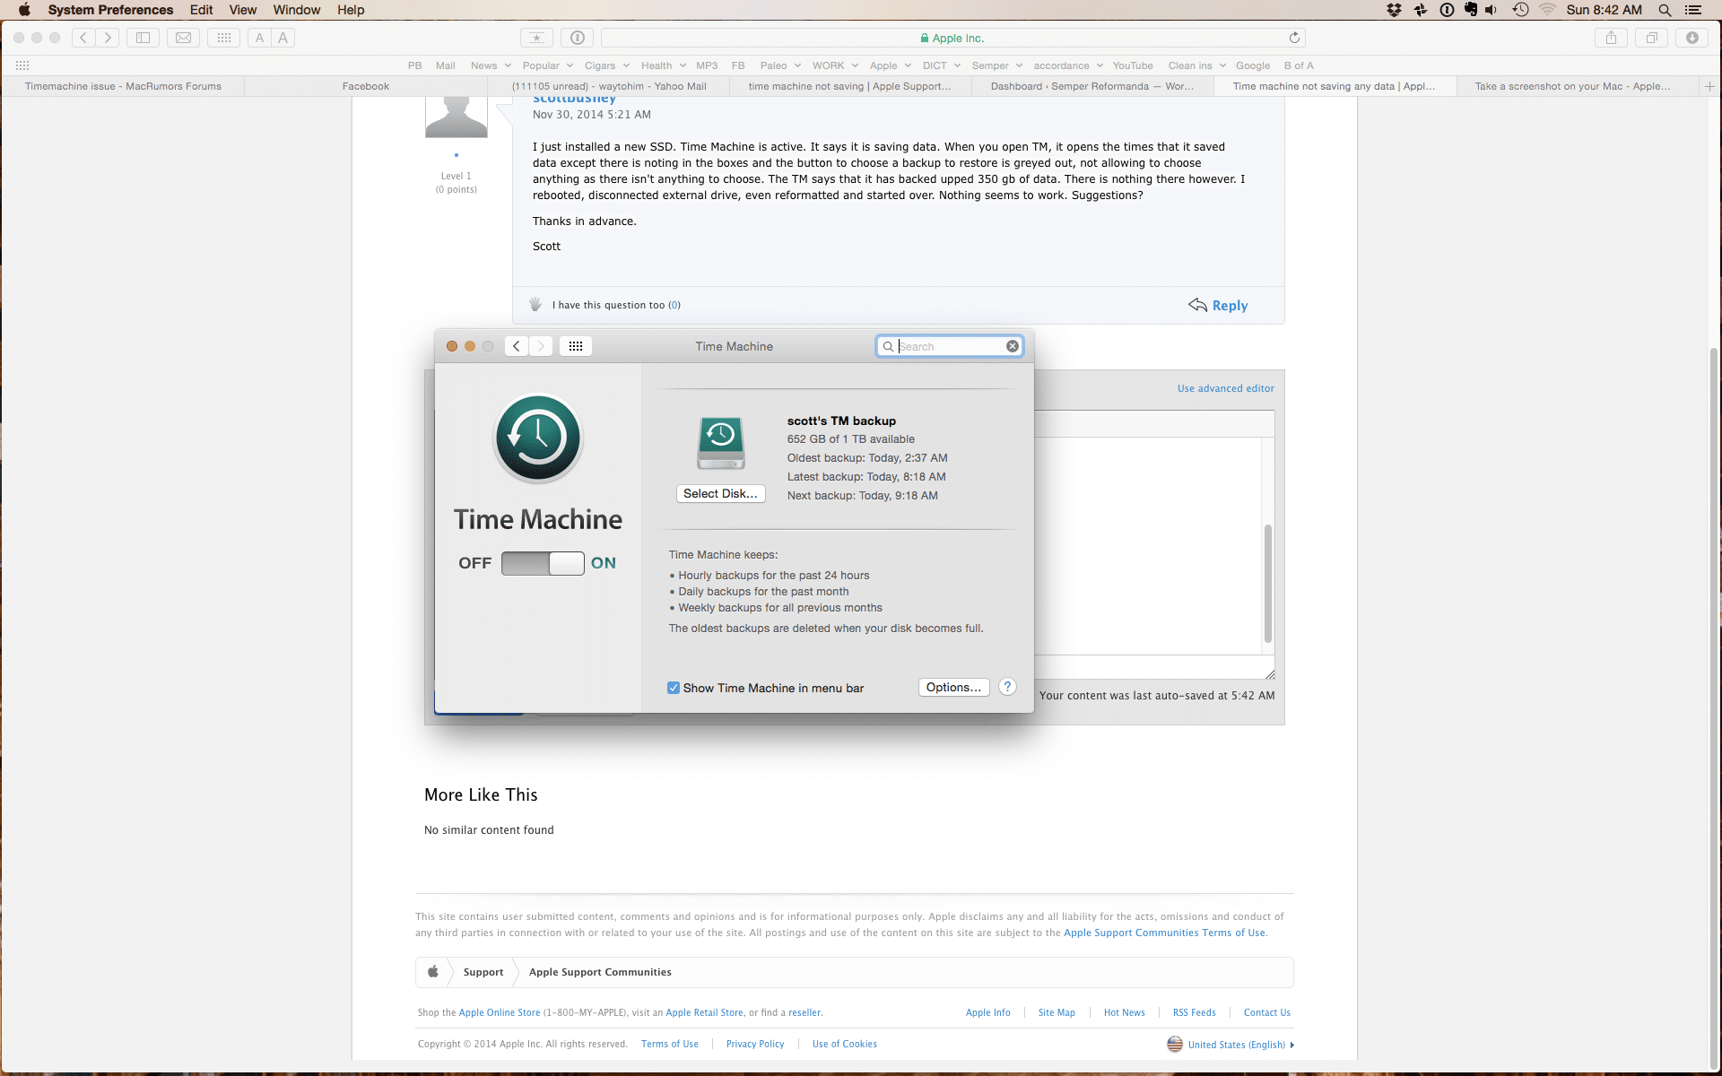Open Time Machine help question mark
1722x1076 pixels.
[1007, 687]
